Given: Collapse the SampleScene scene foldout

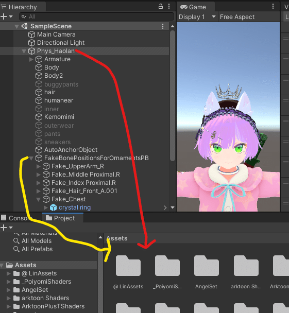Looking at the screenshot, I should (x=17, y=26).
